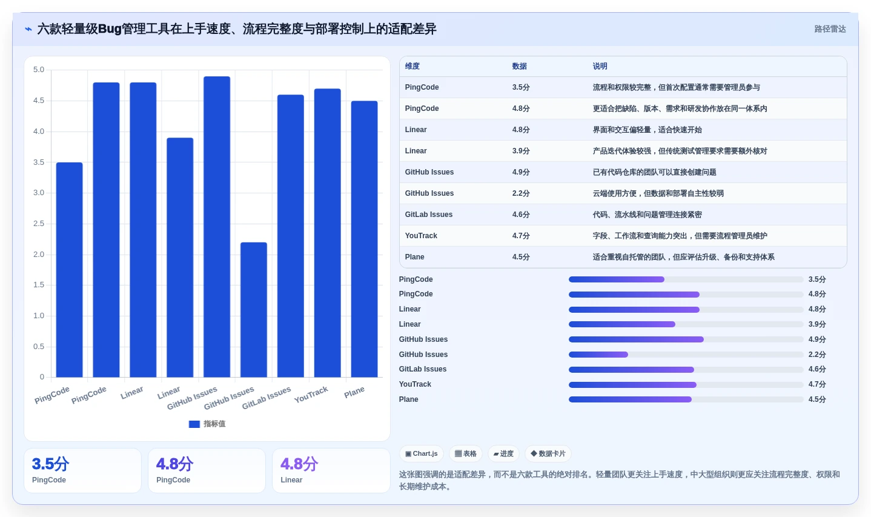Select the tallest bar, GitHub Issues 4.9
Viewport: 871px width, 517px height.
217,227
